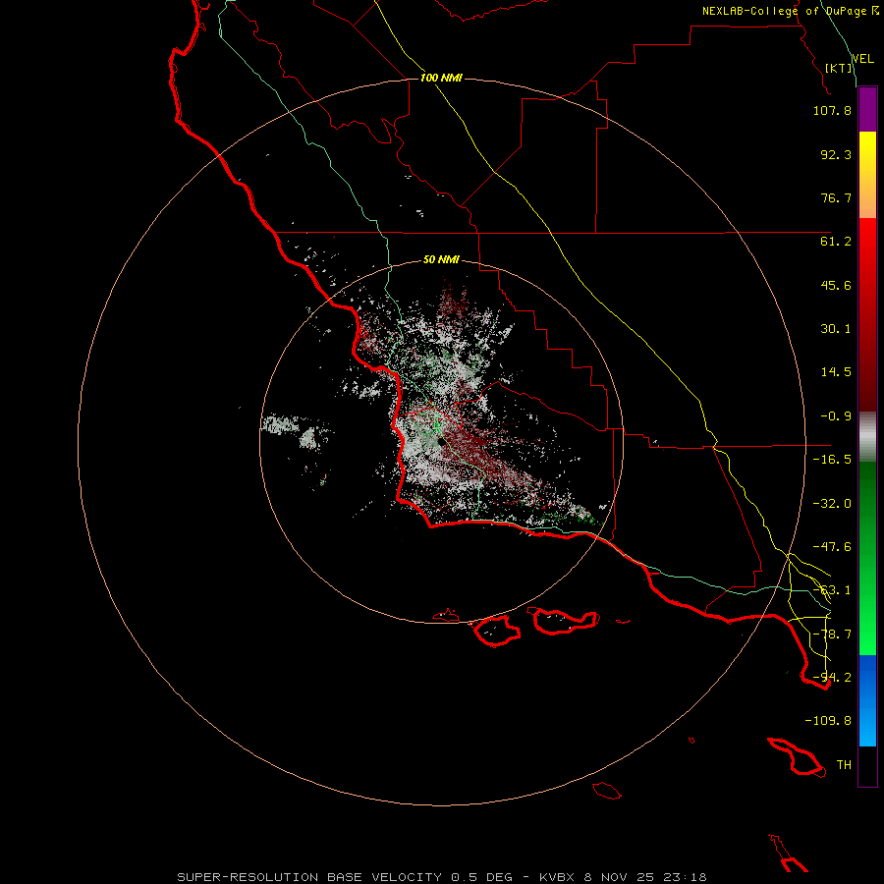Click the 61.2 velocity scale value
This screenshot has height=884, width=884.
pyautogui.click(x=836, y=242)
